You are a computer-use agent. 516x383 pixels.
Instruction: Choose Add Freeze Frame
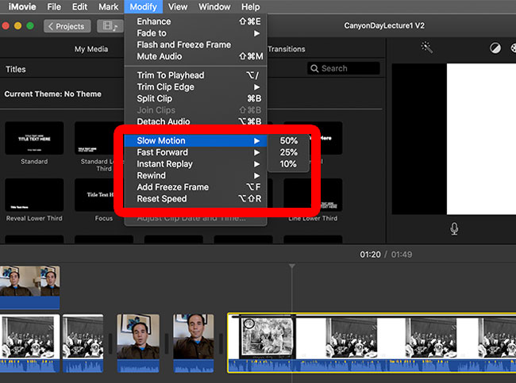(x=195, y=187)
